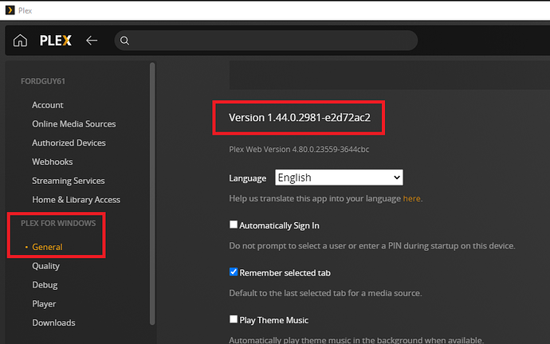Image resolution: width=550 pixels, height=344 pixels.
Task: Open Home & Library Access
Action: tap(76, 200)
